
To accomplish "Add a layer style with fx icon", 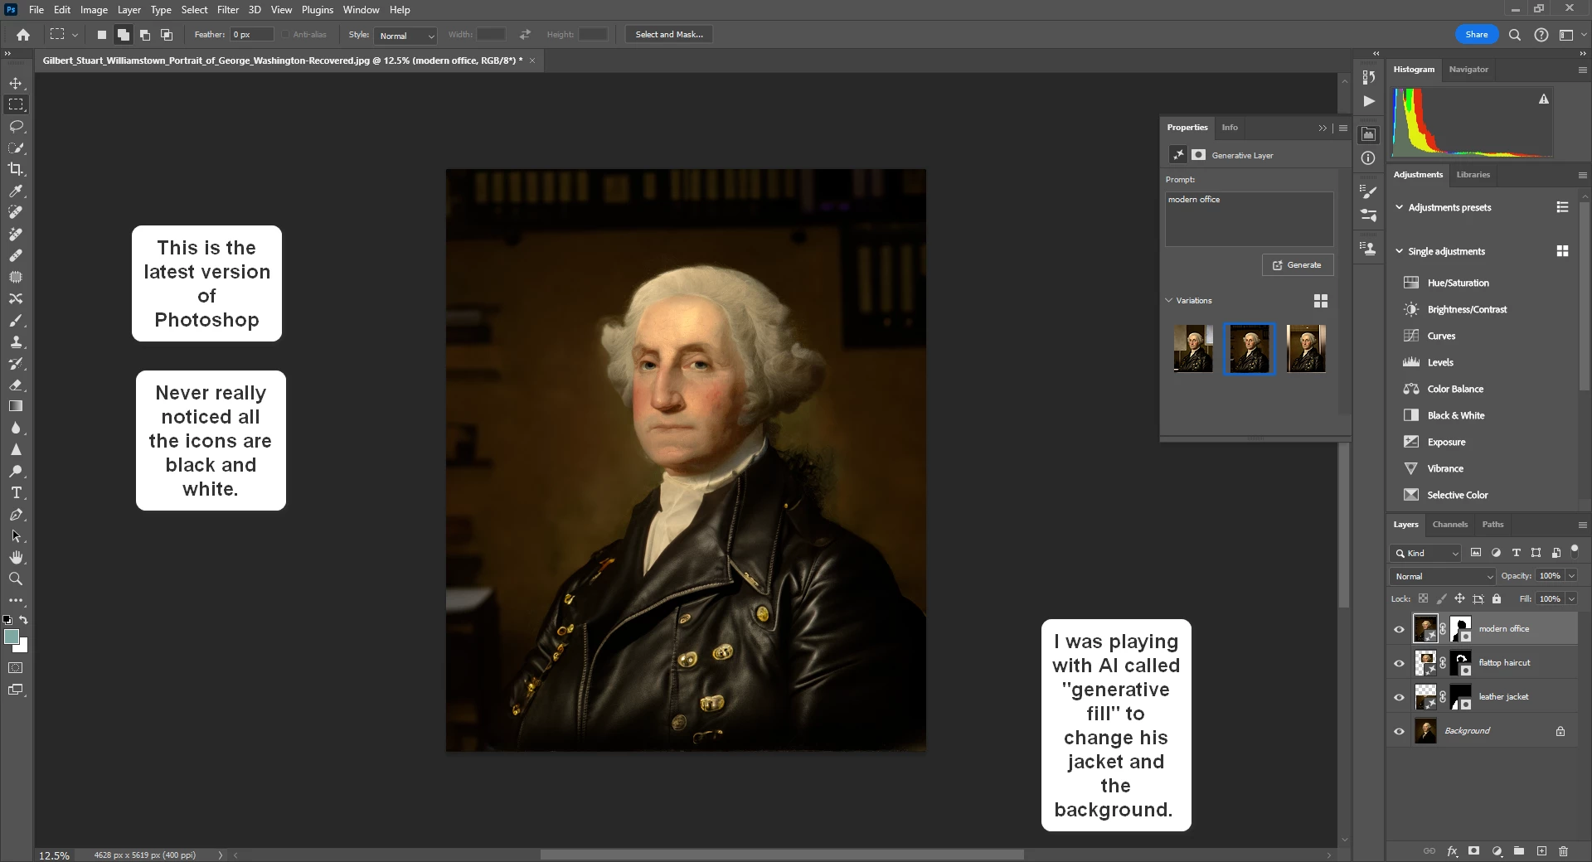I will point(1452,851).
